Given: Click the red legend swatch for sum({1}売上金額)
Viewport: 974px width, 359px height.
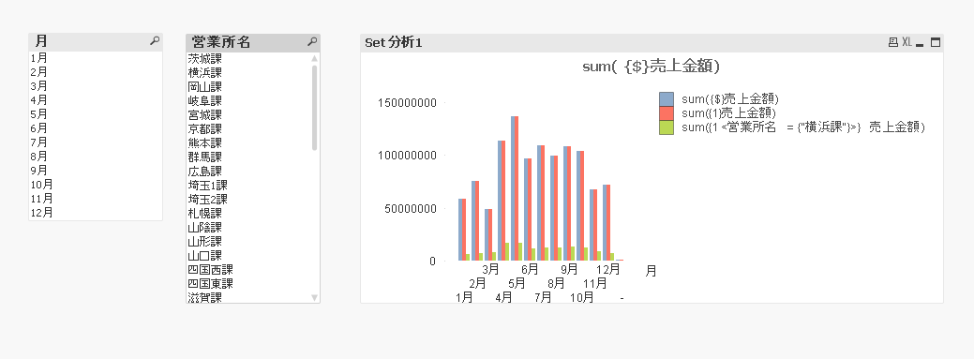Looking at the screenshot, I should pyautogui.click(x=667, y=113).
